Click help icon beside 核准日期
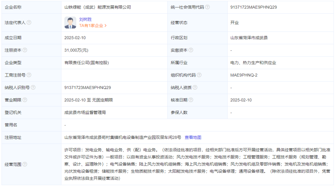The image size is (335, 186). pos(191,100)
